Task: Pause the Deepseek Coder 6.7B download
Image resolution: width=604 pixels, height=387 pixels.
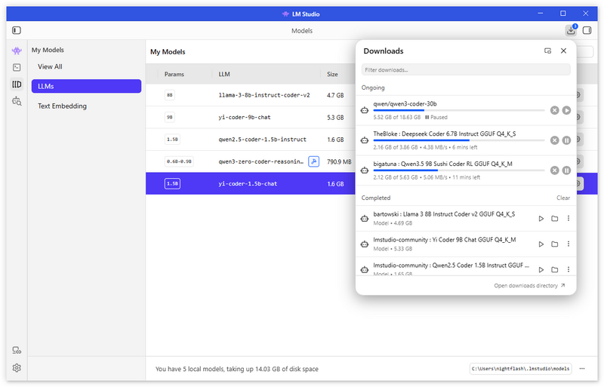Action: point(566,140)
